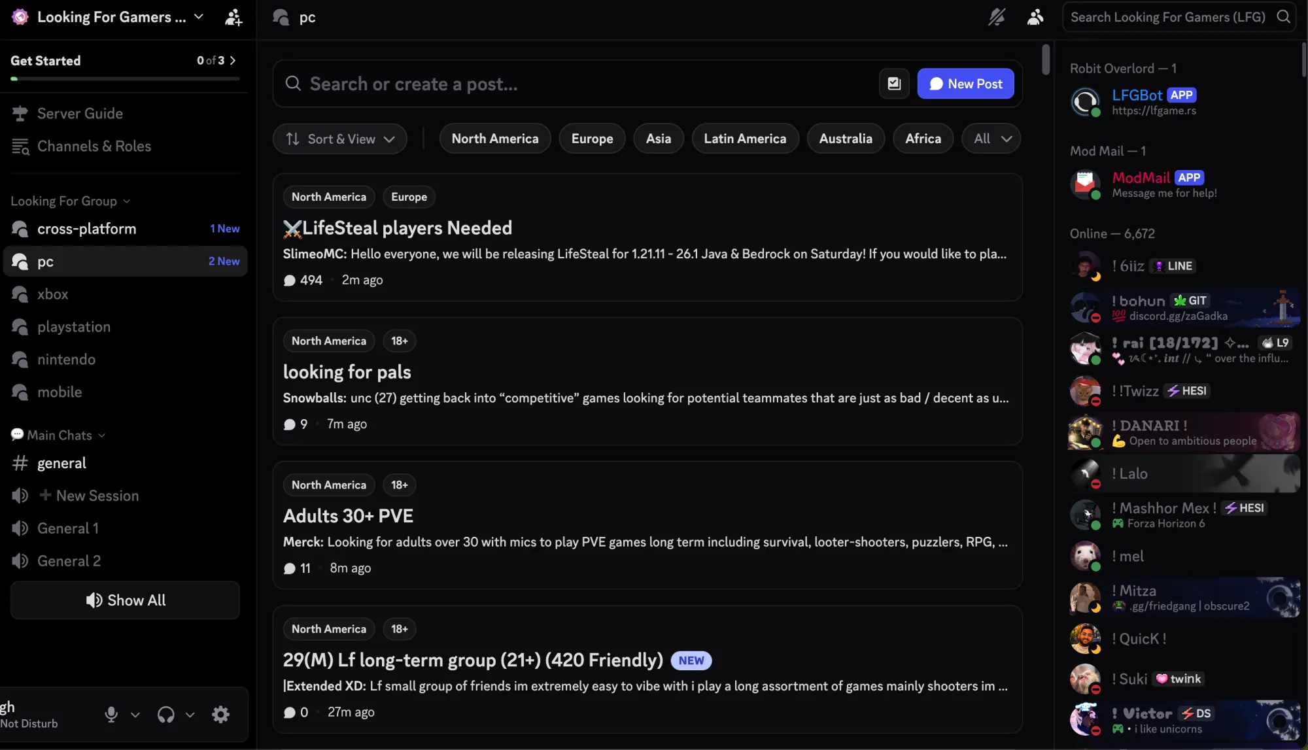Click the General 1 voice channel speaker icon
Viewport: 1308px width, 750px height.
point(20,528)
